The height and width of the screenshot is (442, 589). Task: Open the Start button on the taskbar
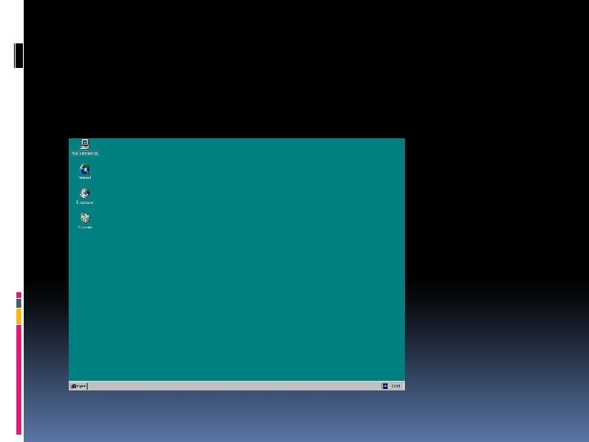79,386
